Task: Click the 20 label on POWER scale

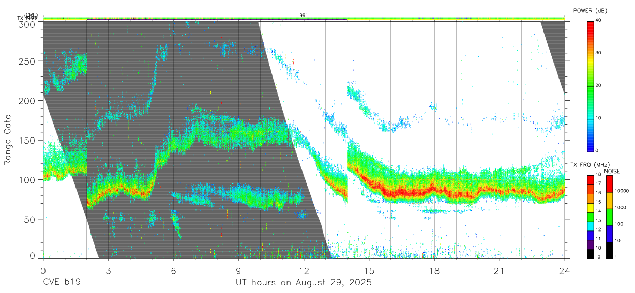Action: click(x=599, y=86)
